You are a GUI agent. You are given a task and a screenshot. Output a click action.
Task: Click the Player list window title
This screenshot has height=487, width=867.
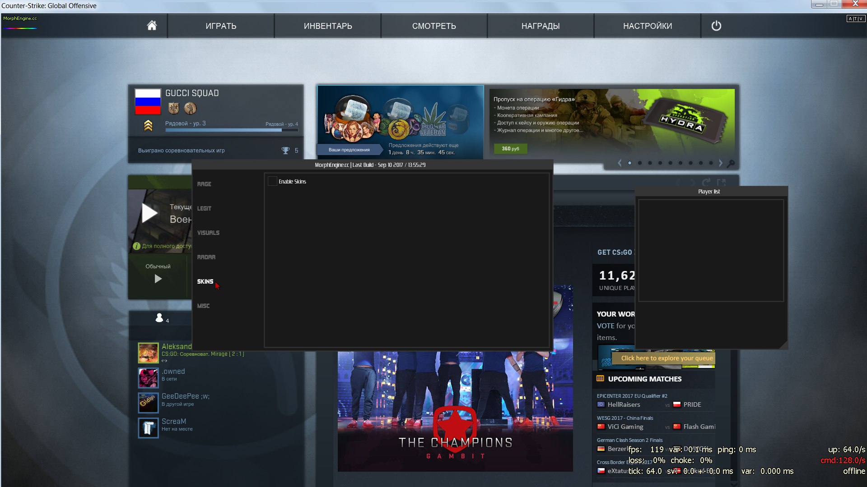tap(709, 192)
